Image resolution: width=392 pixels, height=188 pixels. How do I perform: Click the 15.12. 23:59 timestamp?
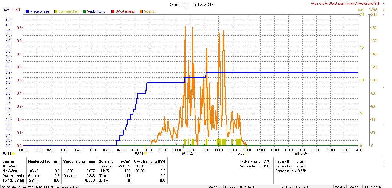[x=13, y=181]
